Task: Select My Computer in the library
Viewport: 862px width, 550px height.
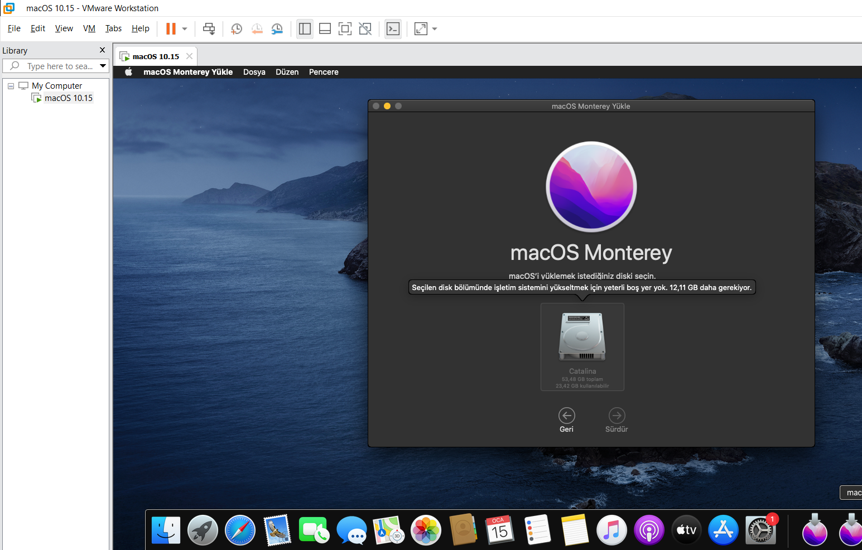Action: coord(57,86)
